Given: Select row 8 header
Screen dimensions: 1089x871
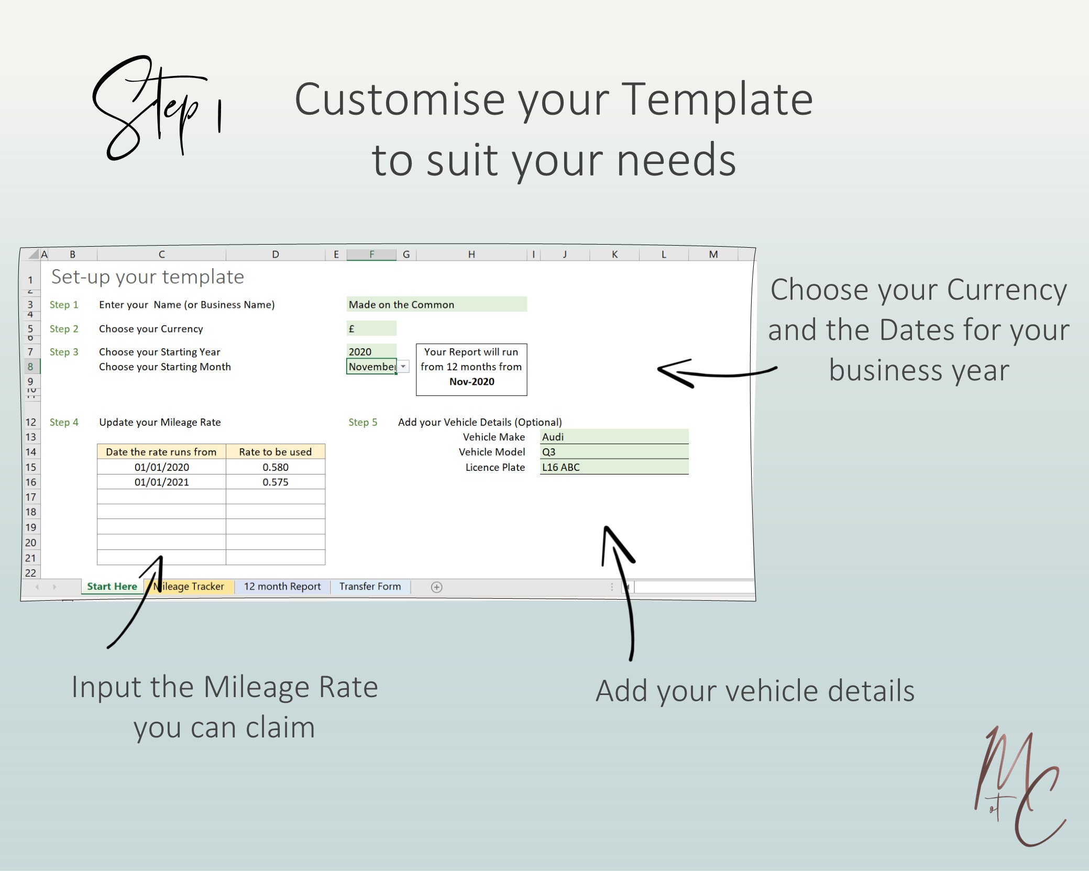Looking at the screenshot, I should click(x=30, y=367).
